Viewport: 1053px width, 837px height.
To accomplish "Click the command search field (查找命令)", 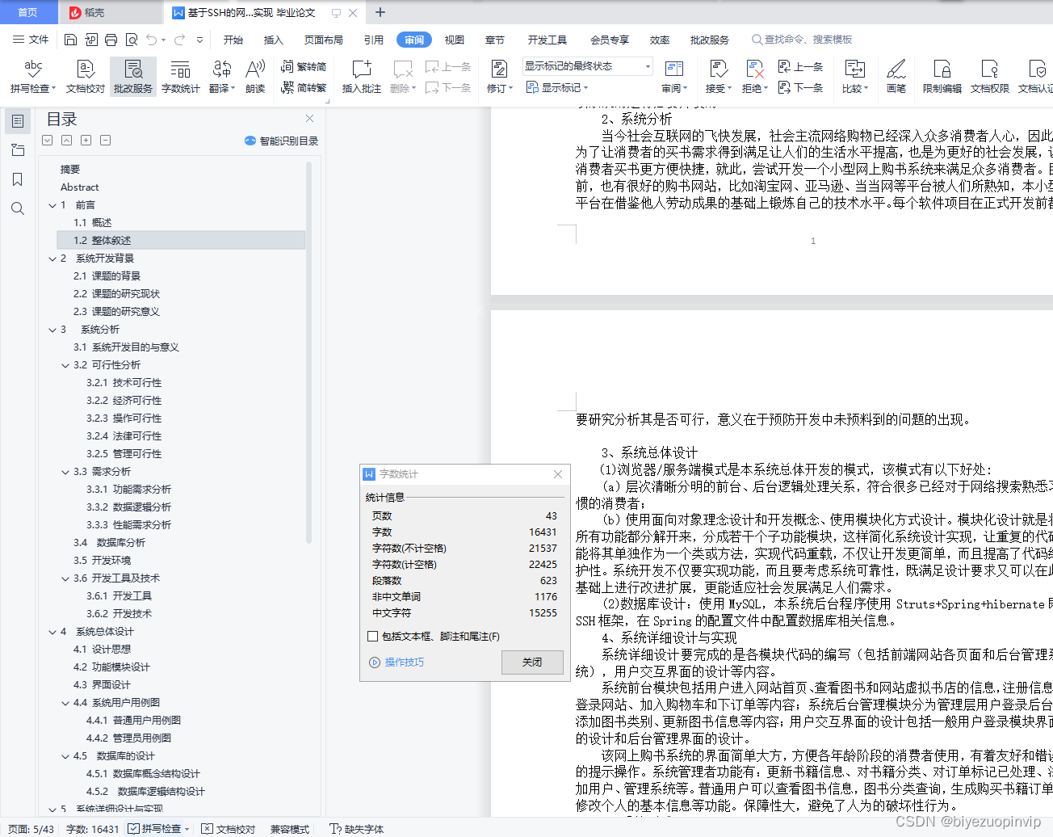I will (x=802, y=40).
